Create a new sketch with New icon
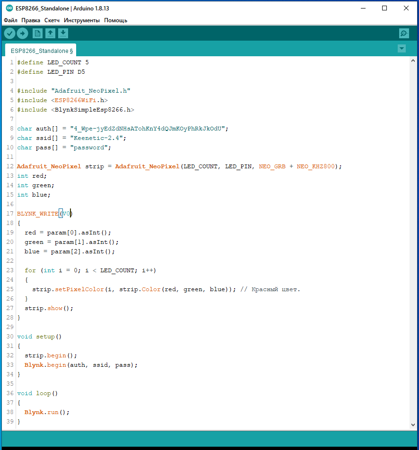The image size is (419, 450). point(37,33)
